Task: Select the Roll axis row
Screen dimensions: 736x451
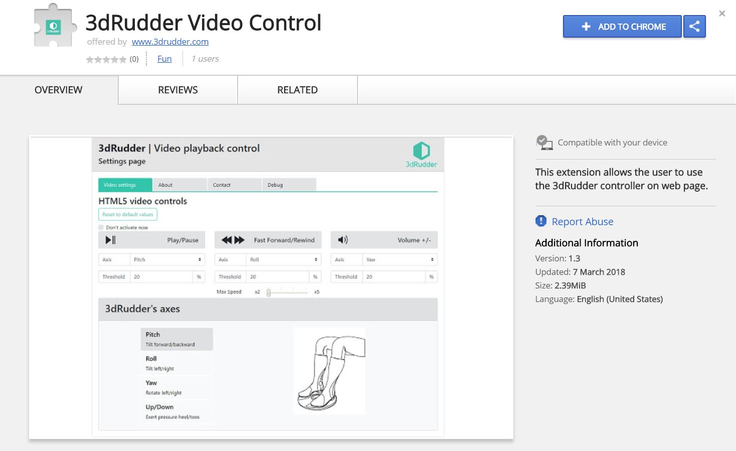Action: point(176,363)
